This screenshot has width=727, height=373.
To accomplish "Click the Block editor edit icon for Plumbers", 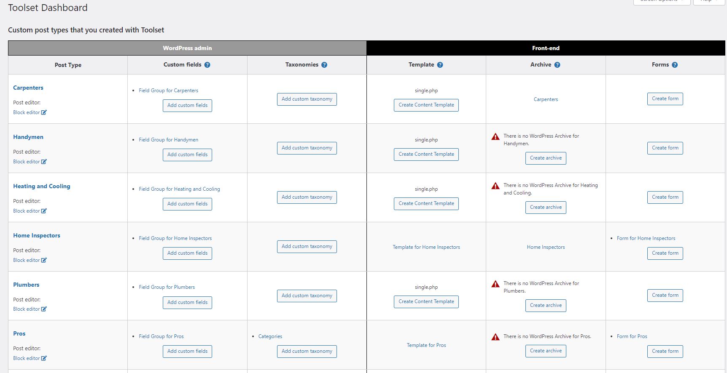I will (x=44, y=309).
